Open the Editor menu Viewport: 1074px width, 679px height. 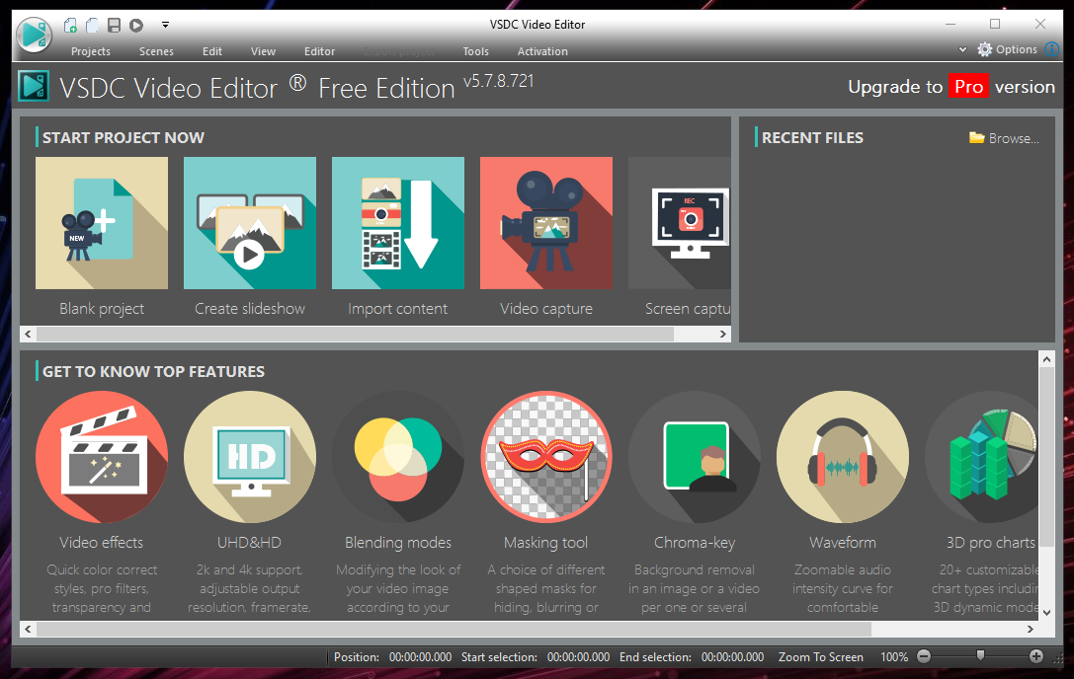[319, 51]
